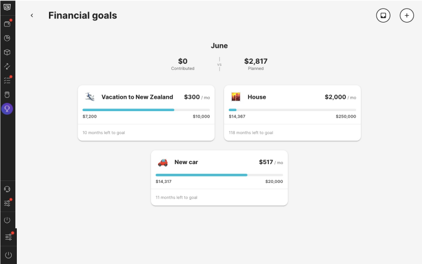The width and height of the screenshot is (422, 264).
Task: Click the bottom power icon in the sidebar
Action: click(x=8, y=255)
